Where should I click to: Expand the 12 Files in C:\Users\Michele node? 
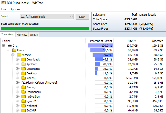pyautogui.click(x=17, y=82)
